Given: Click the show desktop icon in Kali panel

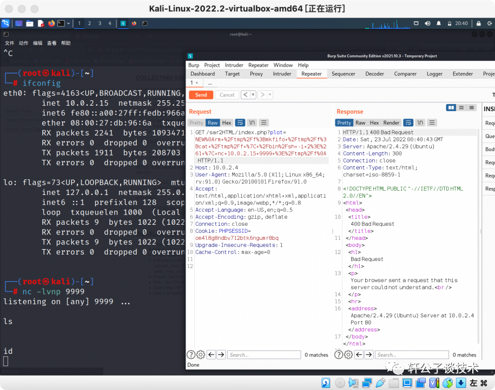Looking at the screenshot, I should 19,23.
